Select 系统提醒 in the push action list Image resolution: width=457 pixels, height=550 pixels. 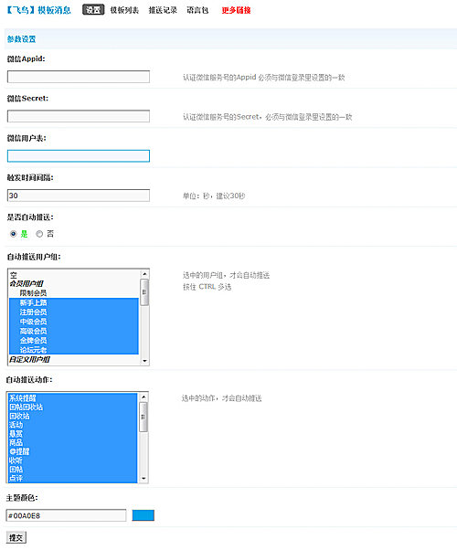tap(23, 398)
